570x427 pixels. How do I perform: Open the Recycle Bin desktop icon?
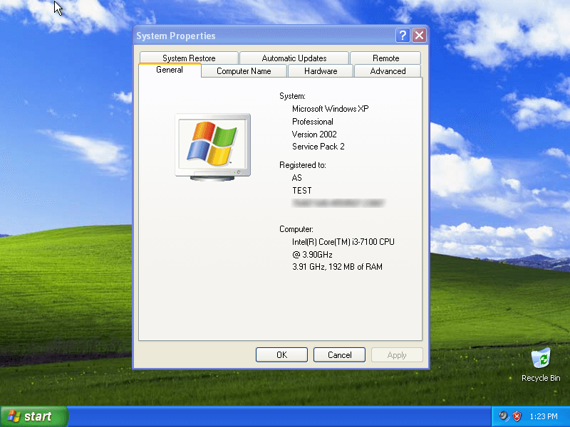point(541,364)
